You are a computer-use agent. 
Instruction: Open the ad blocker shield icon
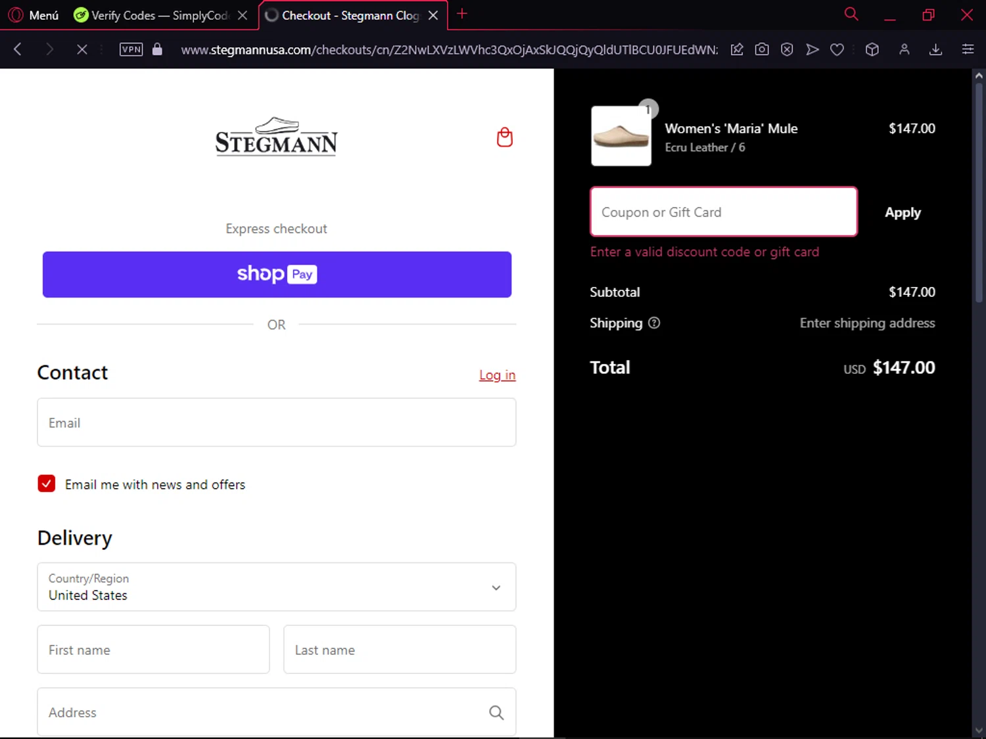787,49
